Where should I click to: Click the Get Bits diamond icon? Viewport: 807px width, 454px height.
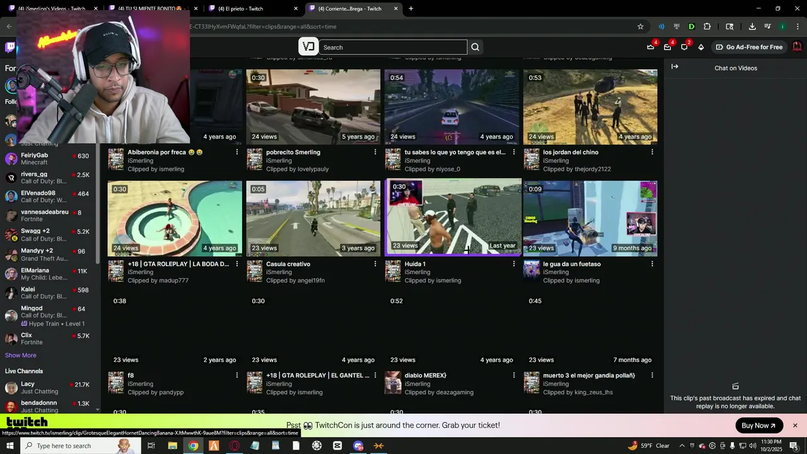tap(700, 47)
